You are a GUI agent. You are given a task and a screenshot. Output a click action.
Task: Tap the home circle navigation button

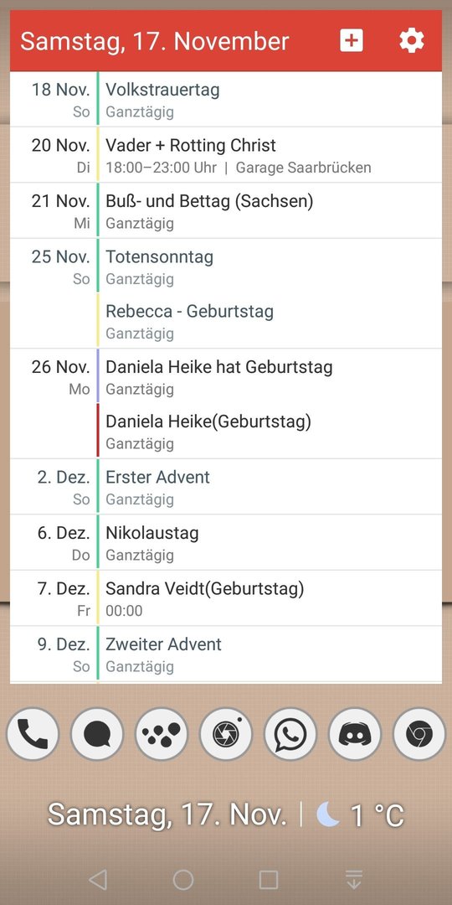[x=183, y=880]
